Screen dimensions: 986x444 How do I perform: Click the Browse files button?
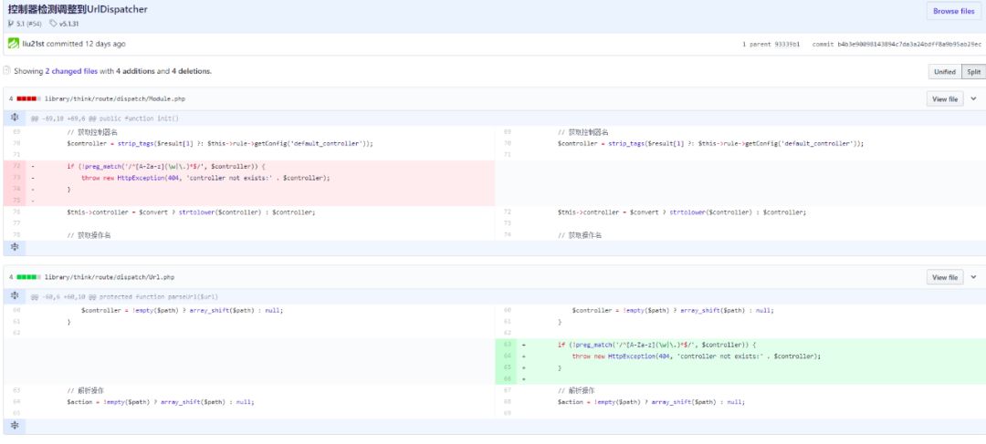(x=953, y=11)
